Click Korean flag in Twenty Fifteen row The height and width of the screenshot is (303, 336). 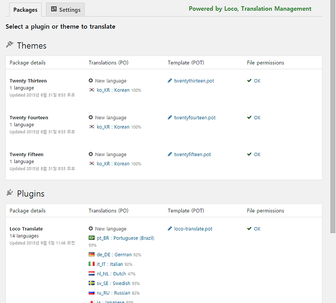coord(92,164)
